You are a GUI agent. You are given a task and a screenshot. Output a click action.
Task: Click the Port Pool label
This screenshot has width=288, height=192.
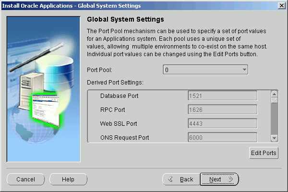[99, 70]
